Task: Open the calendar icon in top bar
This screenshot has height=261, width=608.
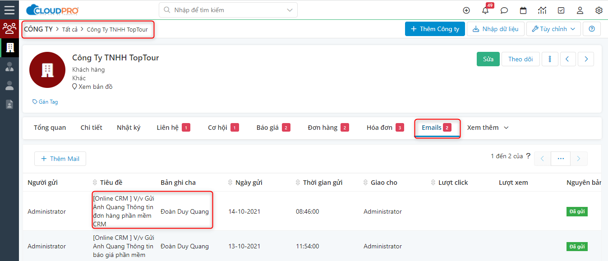Action: [x=523, y=10]
